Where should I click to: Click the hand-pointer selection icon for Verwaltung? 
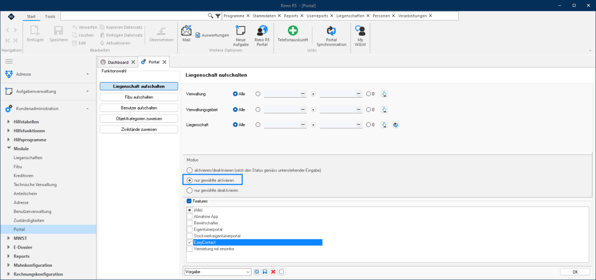click(x=384, y=94)
